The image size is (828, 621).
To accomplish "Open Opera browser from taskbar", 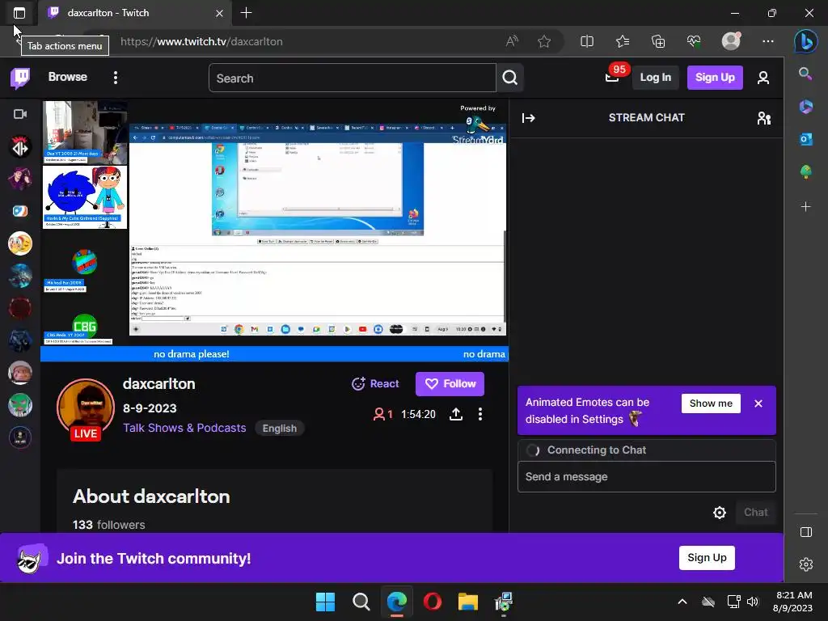I will [433, 602].
